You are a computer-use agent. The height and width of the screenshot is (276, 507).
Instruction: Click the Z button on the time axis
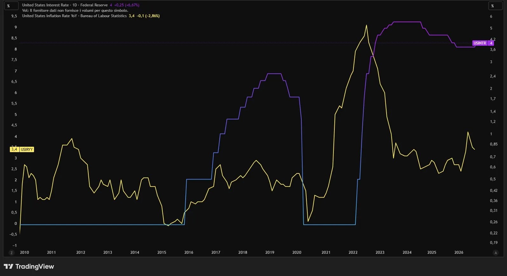12,253
